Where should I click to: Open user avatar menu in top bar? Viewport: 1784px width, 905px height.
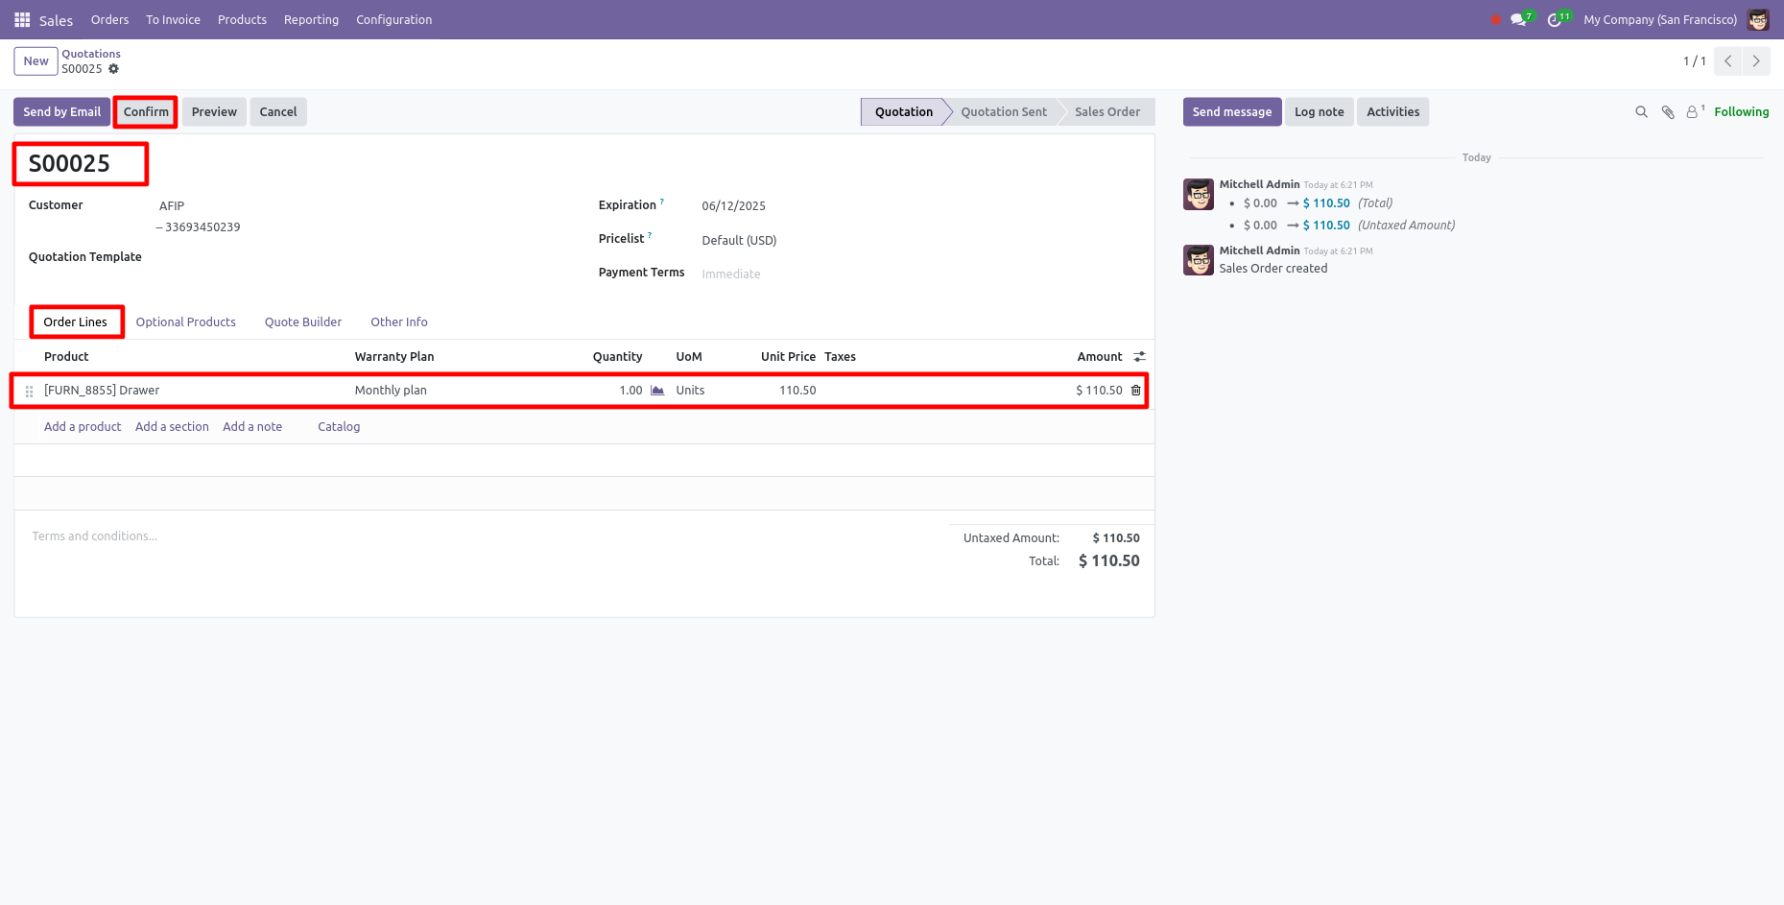tap(1758, 19)
